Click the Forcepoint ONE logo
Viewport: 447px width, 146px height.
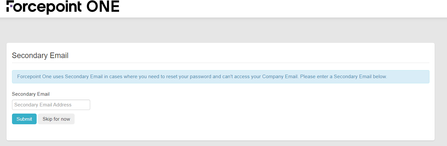point(63,7)
